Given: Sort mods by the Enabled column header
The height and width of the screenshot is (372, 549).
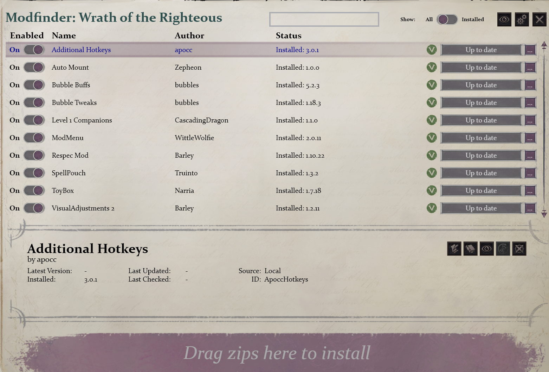Looking at the screenshot, I should 27,36.
